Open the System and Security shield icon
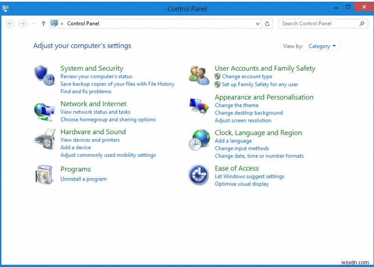The width and height of the screenshot is (374, 267). point(44,75)
